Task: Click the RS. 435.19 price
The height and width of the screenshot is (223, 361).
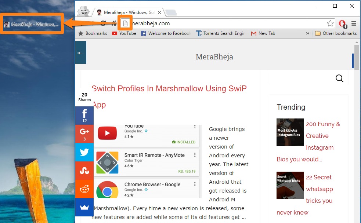Action: point(187,171)
